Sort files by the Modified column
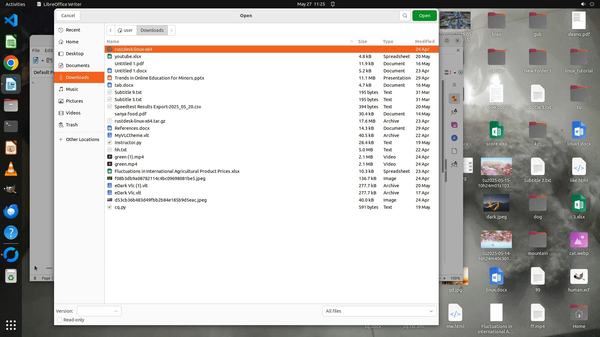The image size is (600, 337). tap(424, 42)
